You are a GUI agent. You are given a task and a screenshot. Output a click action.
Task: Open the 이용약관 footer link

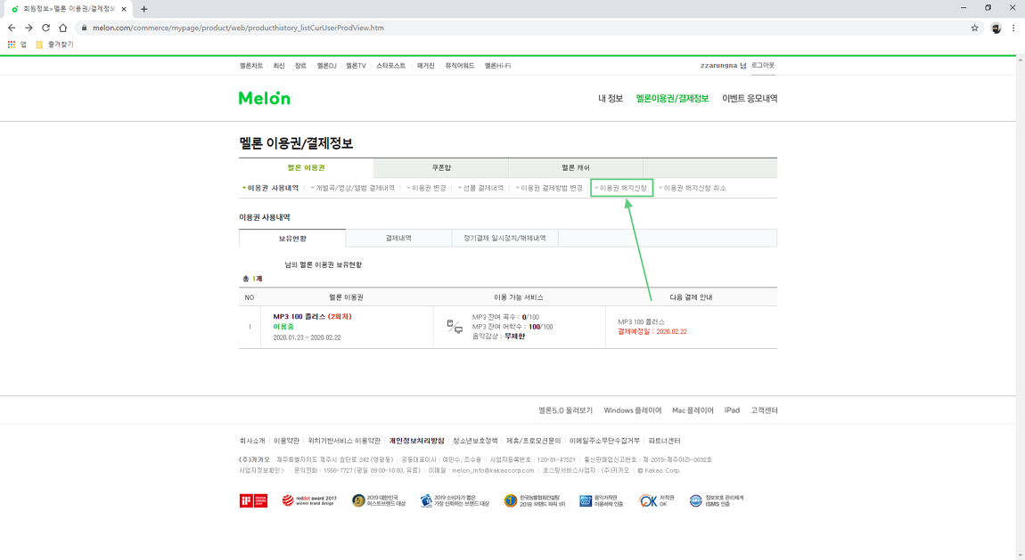click(x=286, y=442)
